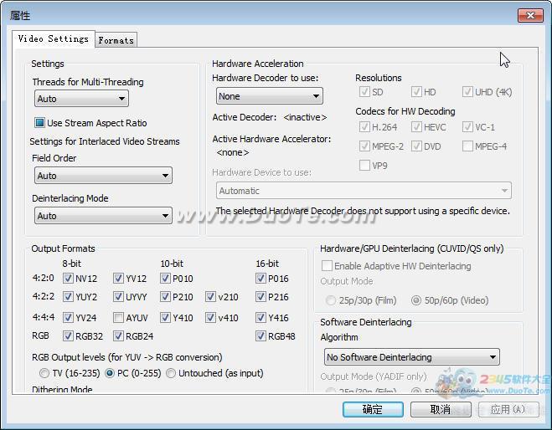The width and height of the screenshot is (552, 430).
Task: Select 50p/60p (Video) HW output mode
Action: 416,300
